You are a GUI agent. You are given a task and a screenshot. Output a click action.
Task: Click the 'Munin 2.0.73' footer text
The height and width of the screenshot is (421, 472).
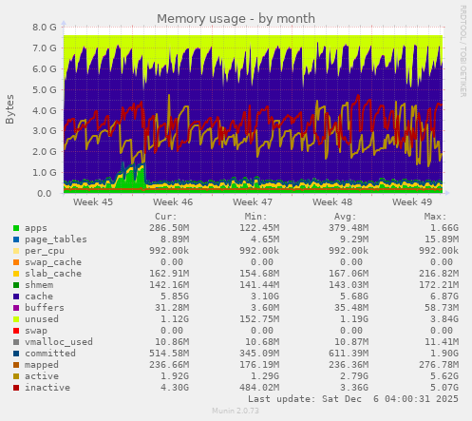tap(236, 411)
